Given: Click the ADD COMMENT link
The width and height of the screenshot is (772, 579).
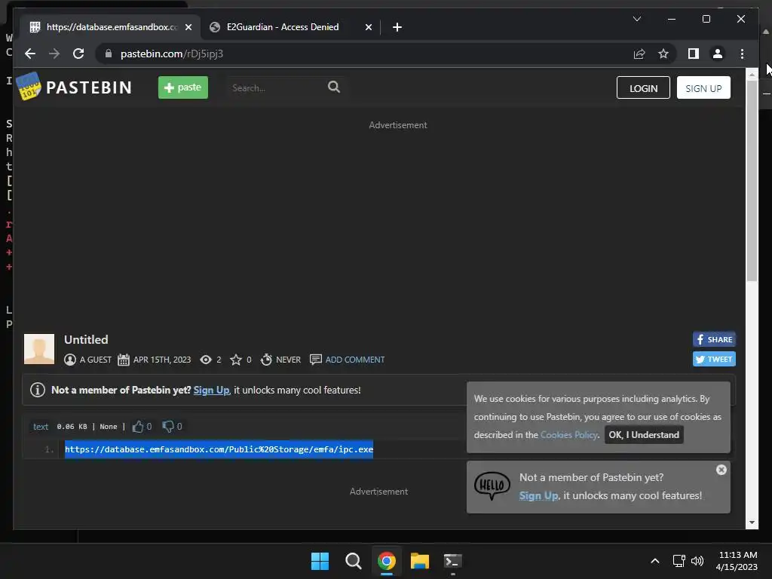Looking at the screenshot, I should tap(355, 360).
